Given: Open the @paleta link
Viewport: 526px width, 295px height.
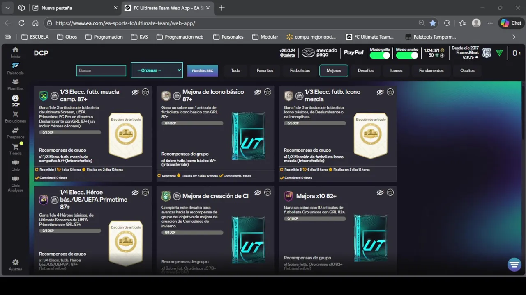Looking at the screenshot, I should click(x=288, y=55).
